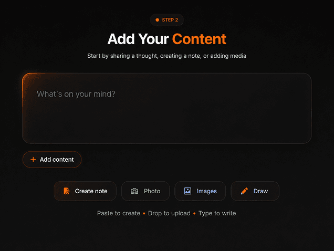Click the note document icon
This screenshot has height=251, width=334.
[67, 191]
